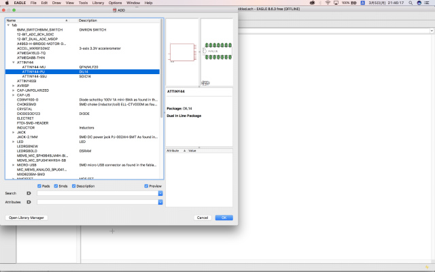
Task: Select JACK-2.1MM in the list
Action: pos(27,137)
